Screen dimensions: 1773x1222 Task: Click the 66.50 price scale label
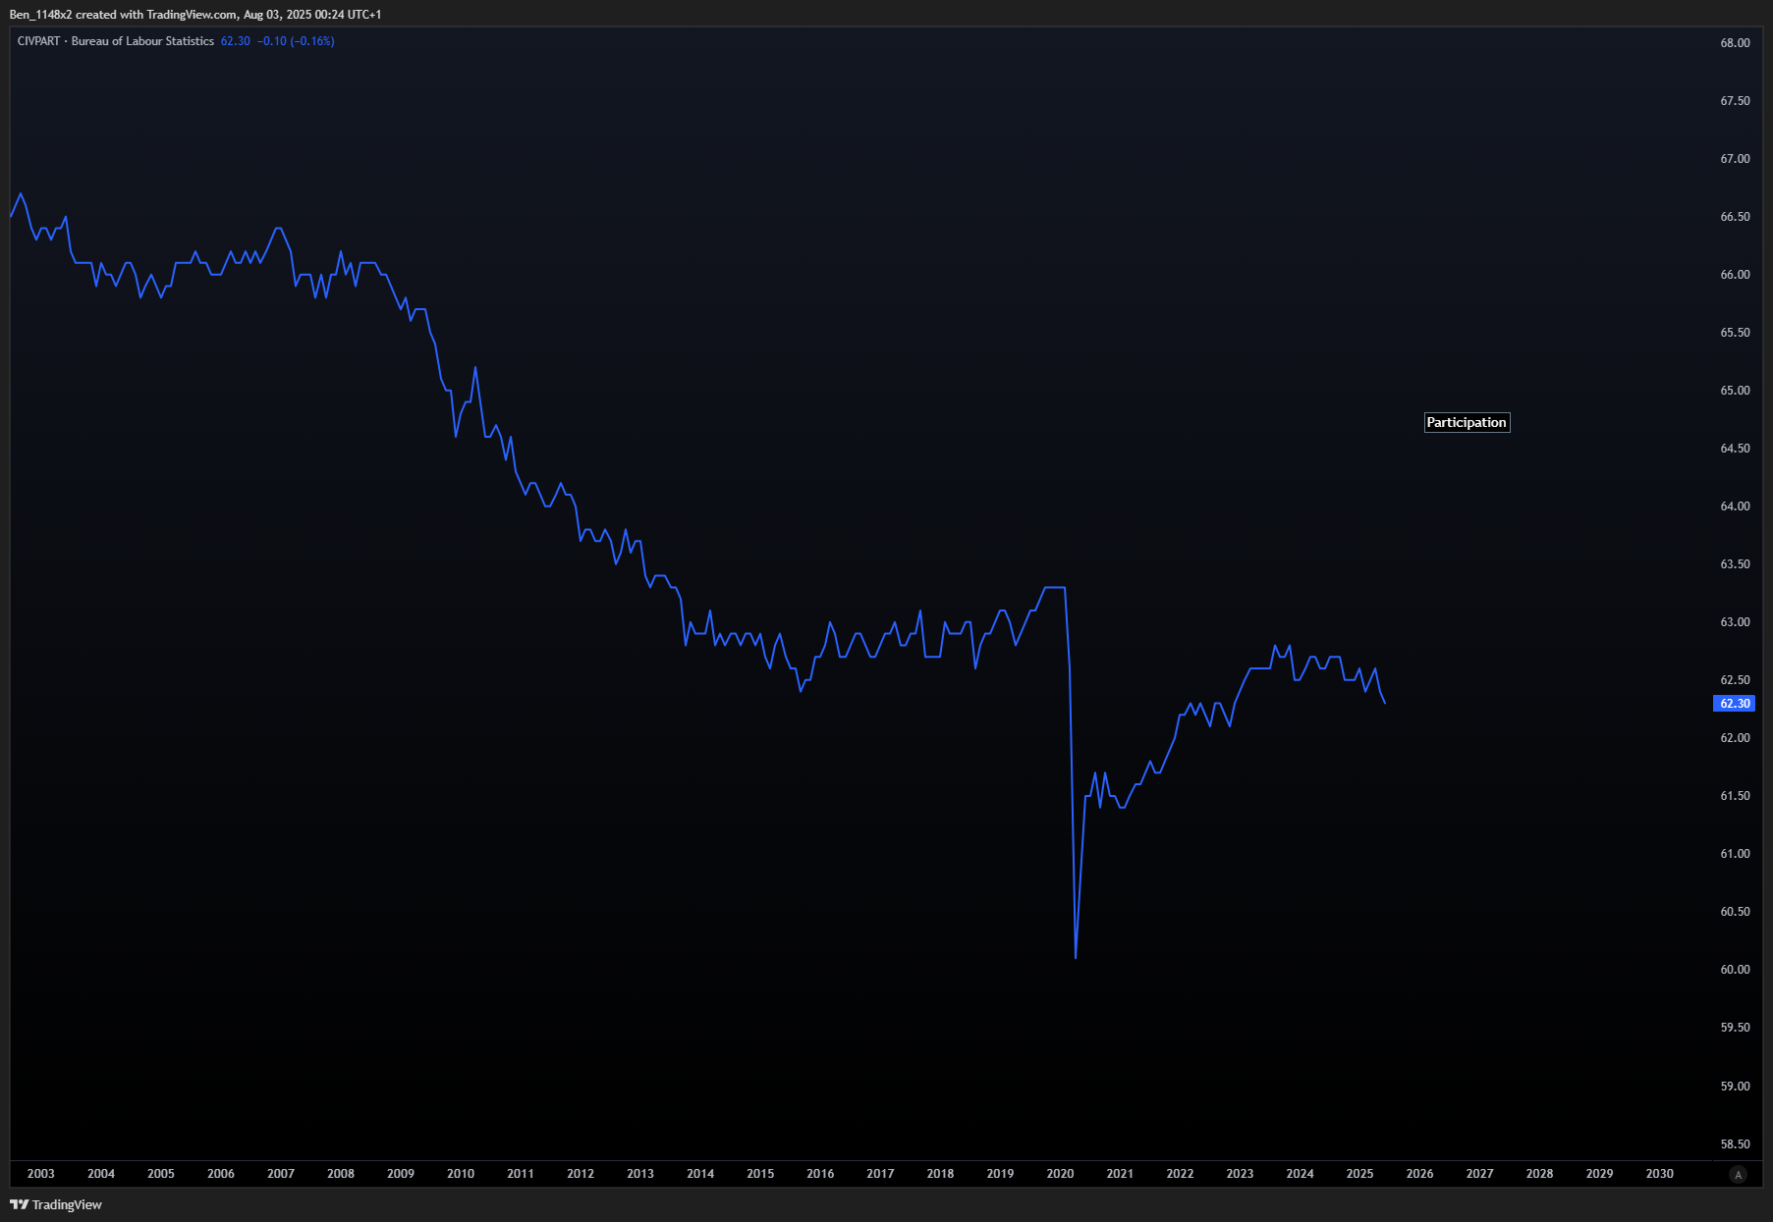pyautogui.click(x=1735, y=217)
